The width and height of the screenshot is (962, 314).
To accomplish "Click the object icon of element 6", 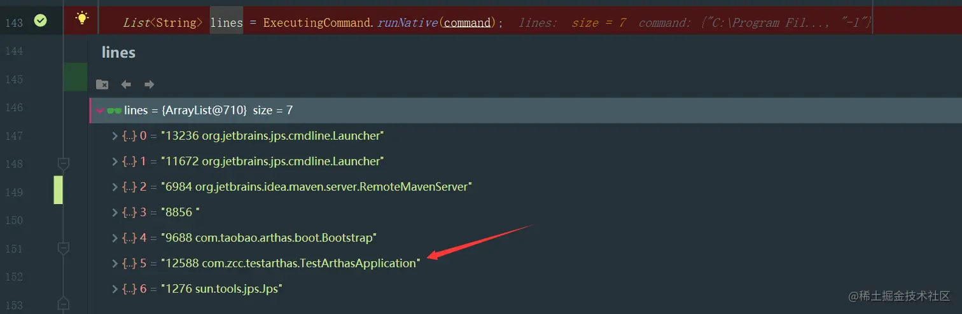I will (129, 289).
